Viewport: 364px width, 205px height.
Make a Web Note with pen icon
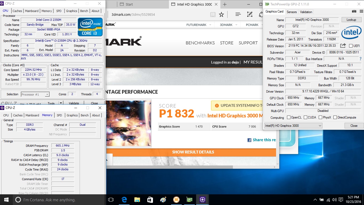[250, 15]
